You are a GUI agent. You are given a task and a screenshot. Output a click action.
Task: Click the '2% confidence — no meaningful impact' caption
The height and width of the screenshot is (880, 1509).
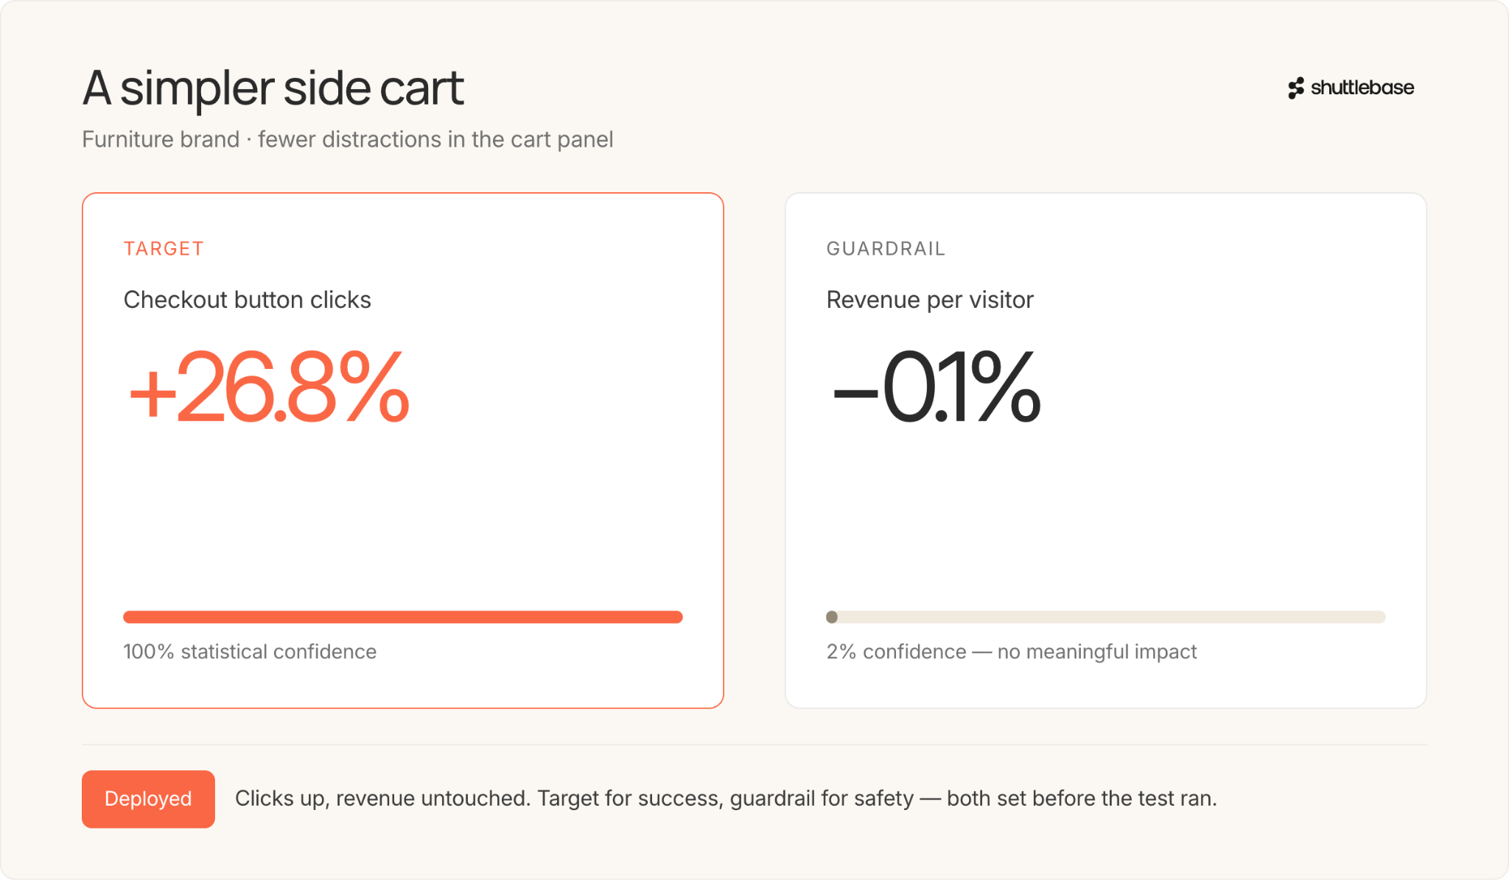[x=1012, y=652]
